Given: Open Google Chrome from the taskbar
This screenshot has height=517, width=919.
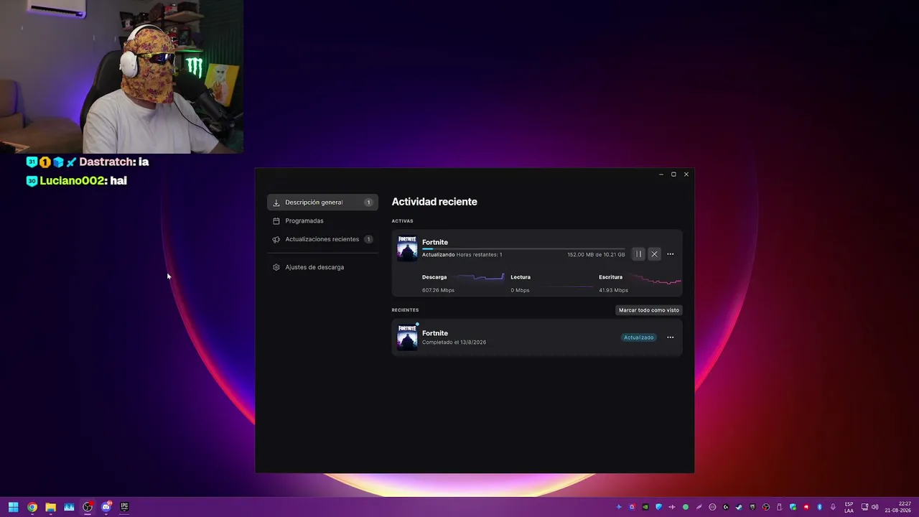Looking at the screenshot, I should click(x=32, y=507).
